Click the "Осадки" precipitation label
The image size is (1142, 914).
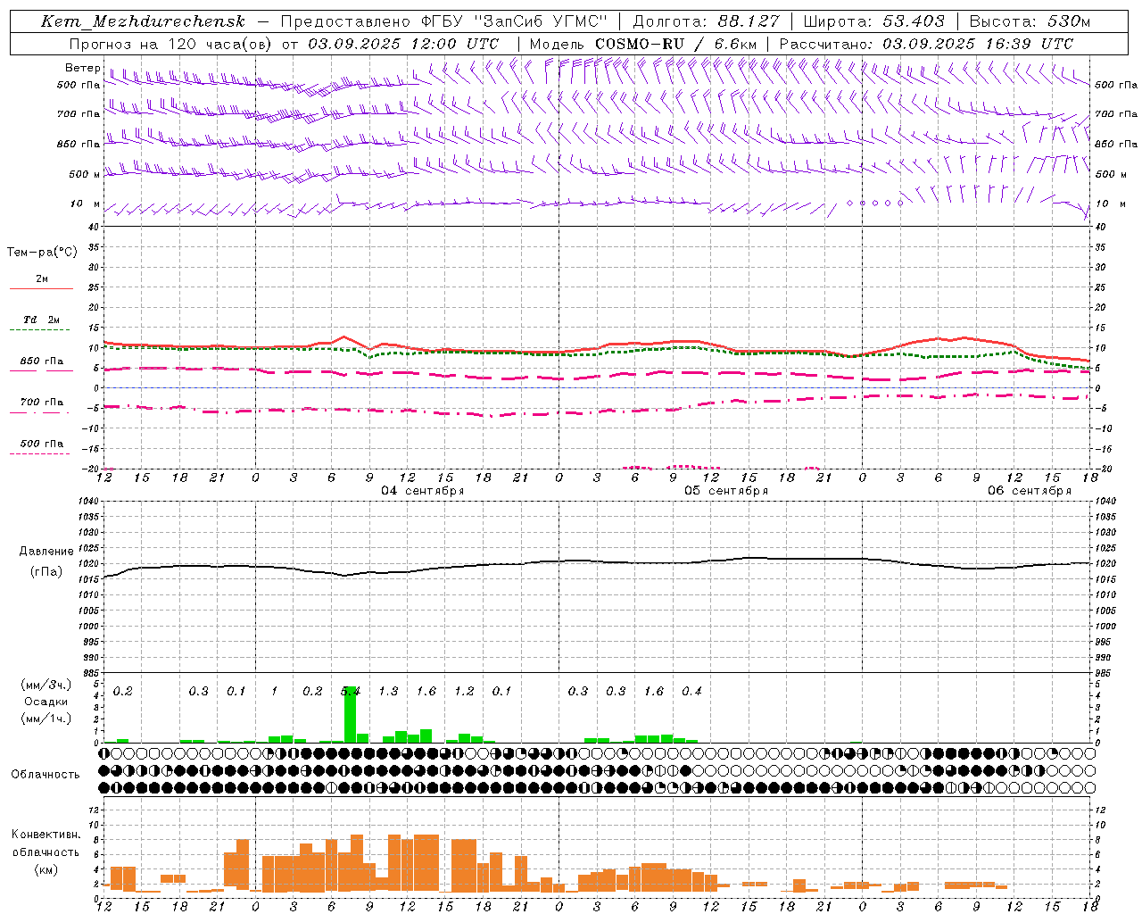[x=46, y=702]
